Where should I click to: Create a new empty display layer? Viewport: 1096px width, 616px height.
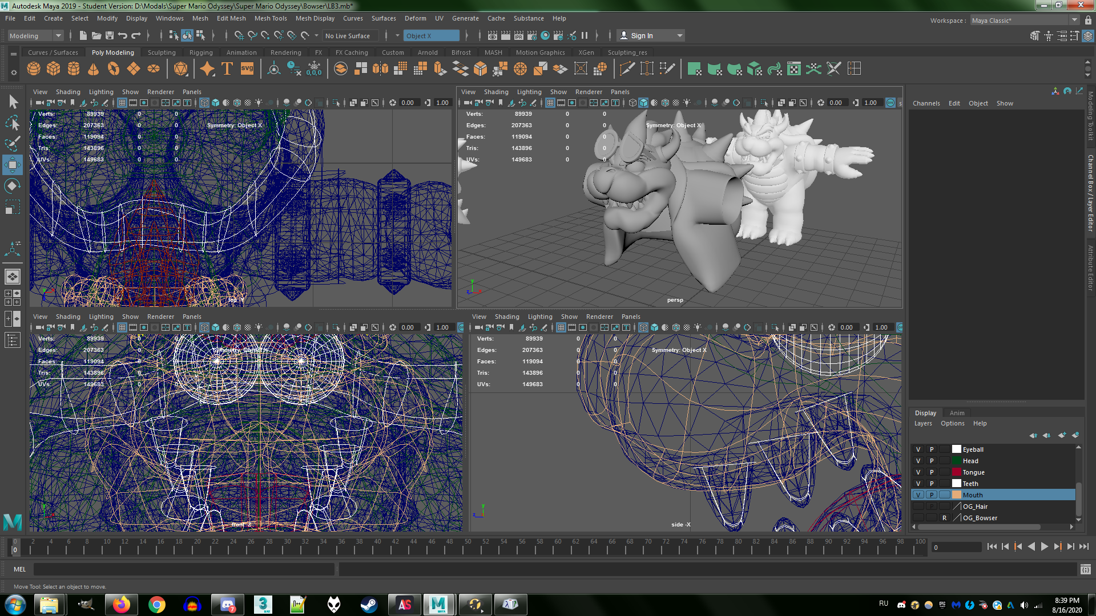pos(1062,435)
